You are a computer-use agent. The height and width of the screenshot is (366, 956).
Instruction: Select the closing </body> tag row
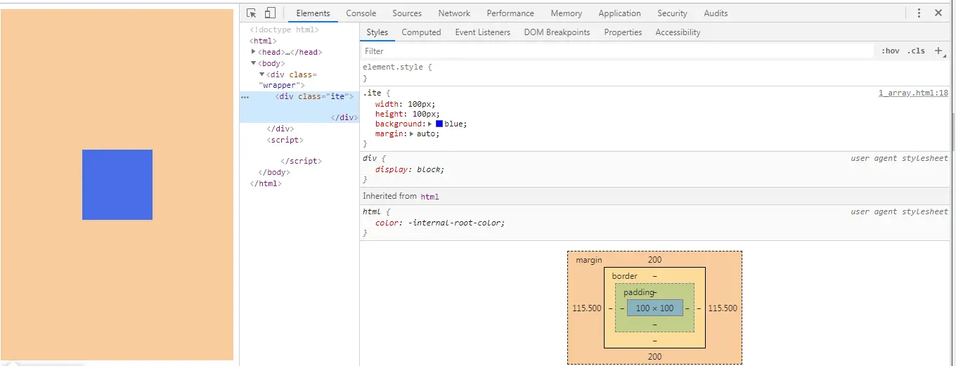(x=274, y=172)
